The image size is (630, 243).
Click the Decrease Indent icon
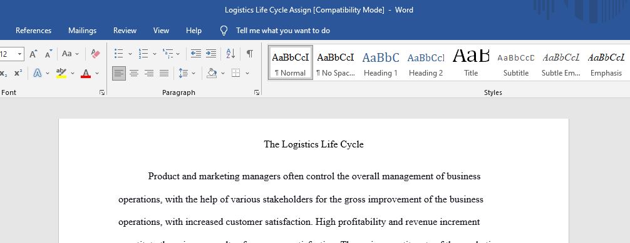(x=195, y=53)
